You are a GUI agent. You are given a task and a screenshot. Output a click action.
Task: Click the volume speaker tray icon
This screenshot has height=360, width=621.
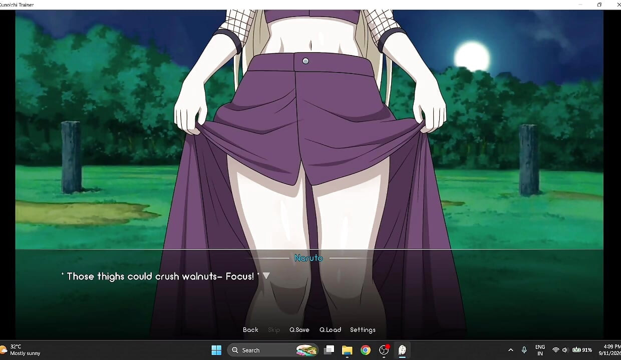(x=565, y=350)
